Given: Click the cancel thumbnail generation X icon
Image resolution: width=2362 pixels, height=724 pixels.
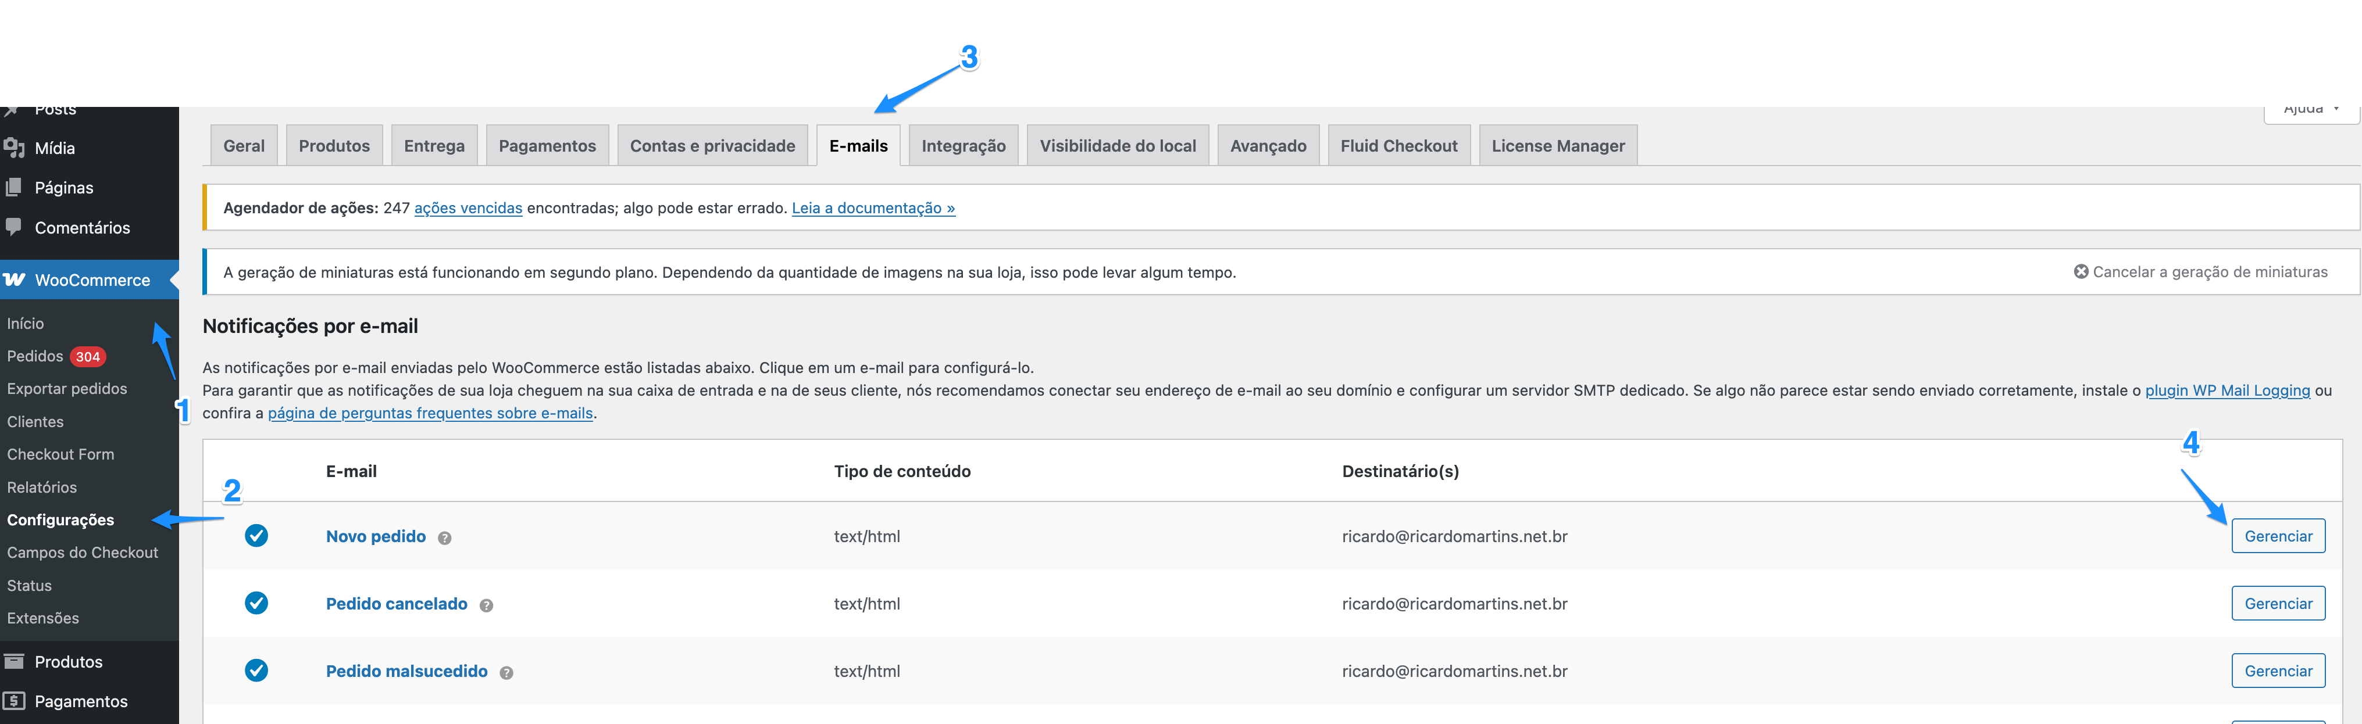Looking at the screenshot, I should click(2081, 271).
